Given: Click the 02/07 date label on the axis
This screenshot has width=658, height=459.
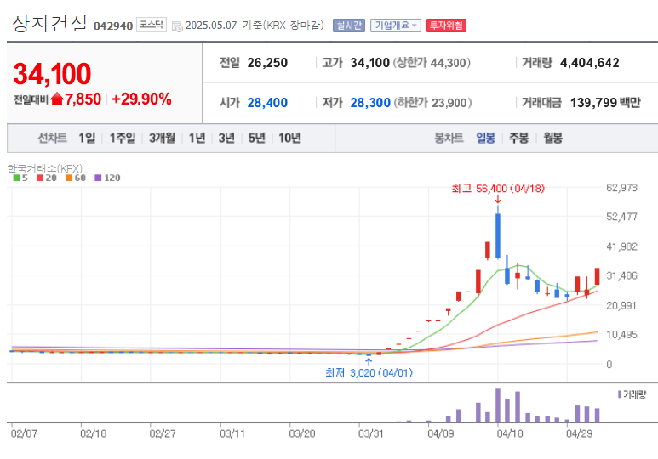Looking at the screenshot, I should tap(24, 433).
